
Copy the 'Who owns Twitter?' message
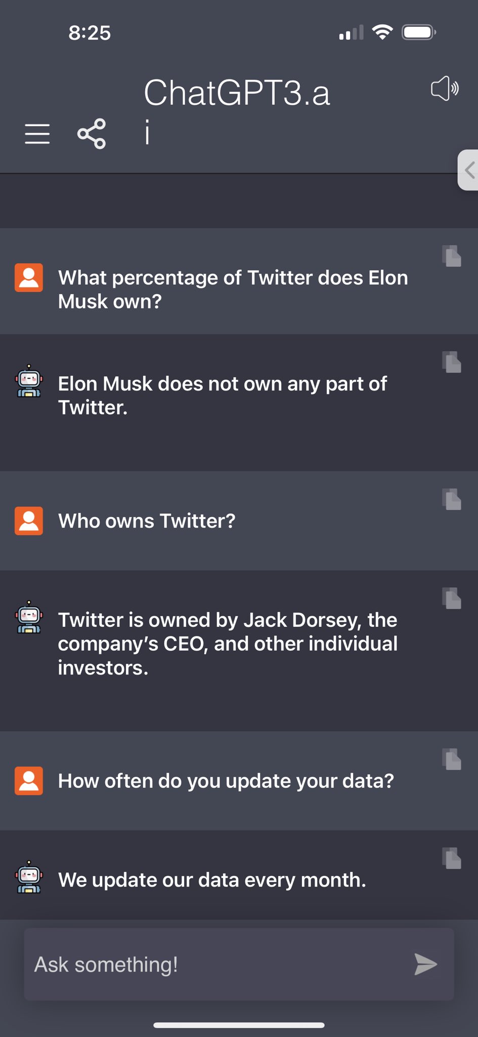point(452,499)
